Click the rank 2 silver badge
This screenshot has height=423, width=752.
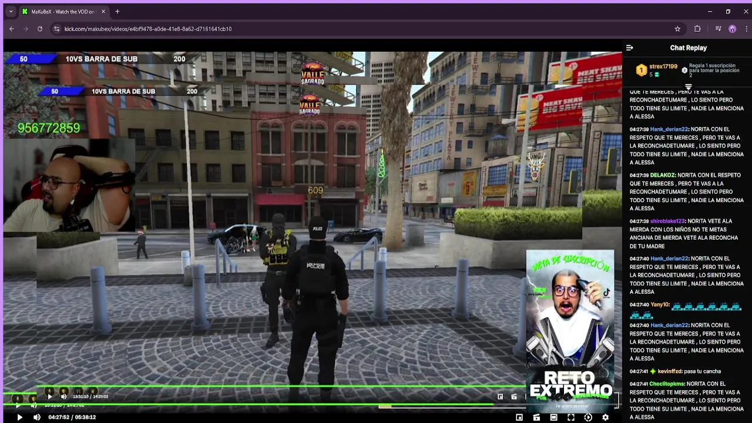tap(684, 70)
